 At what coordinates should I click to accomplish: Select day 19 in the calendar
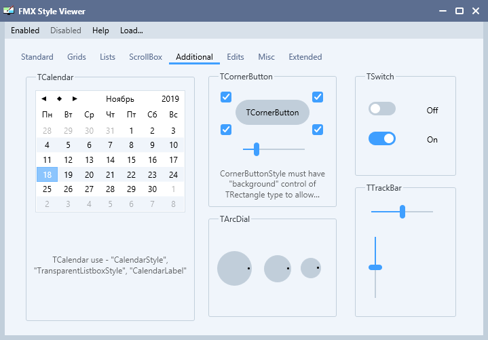pos(68,174)
